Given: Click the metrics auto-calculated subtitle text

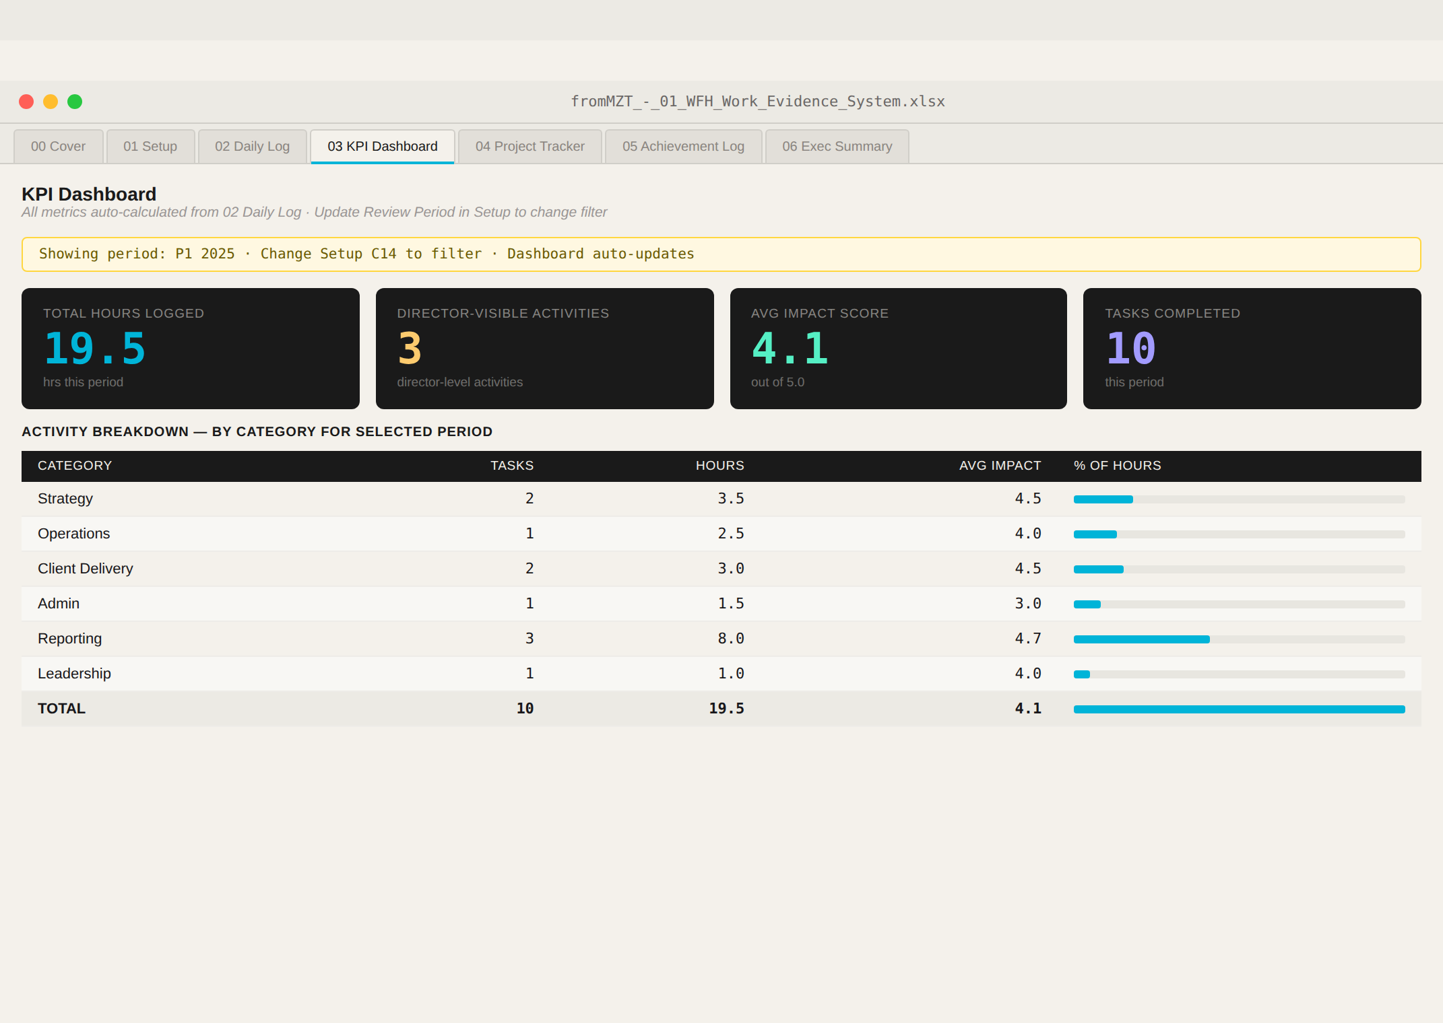Looking at the screenshot, I should click(315, 213).
